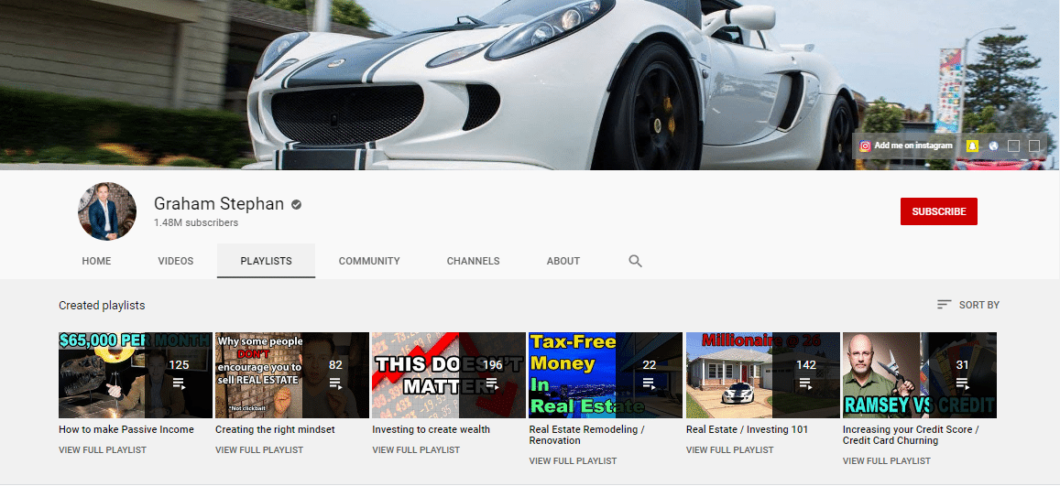
Task: View full playlist for Creating the right mindset
Action: tap(259, 450)
